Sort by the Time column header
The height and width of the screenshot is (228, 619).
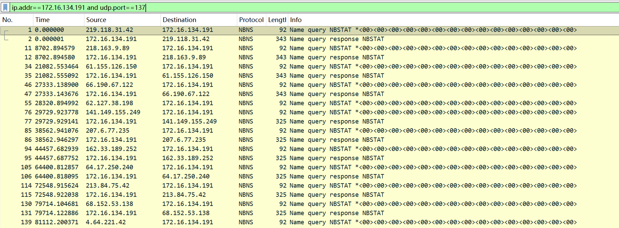coord(58,20)
